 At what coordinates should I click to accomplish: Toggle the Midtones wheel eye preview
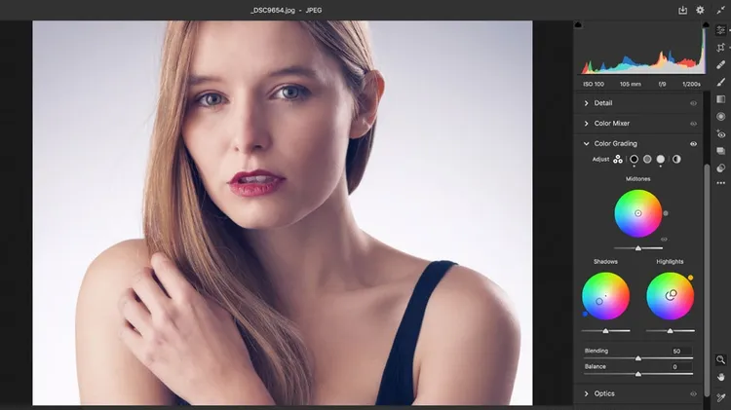pyautogui.click(x=664, y=240)
